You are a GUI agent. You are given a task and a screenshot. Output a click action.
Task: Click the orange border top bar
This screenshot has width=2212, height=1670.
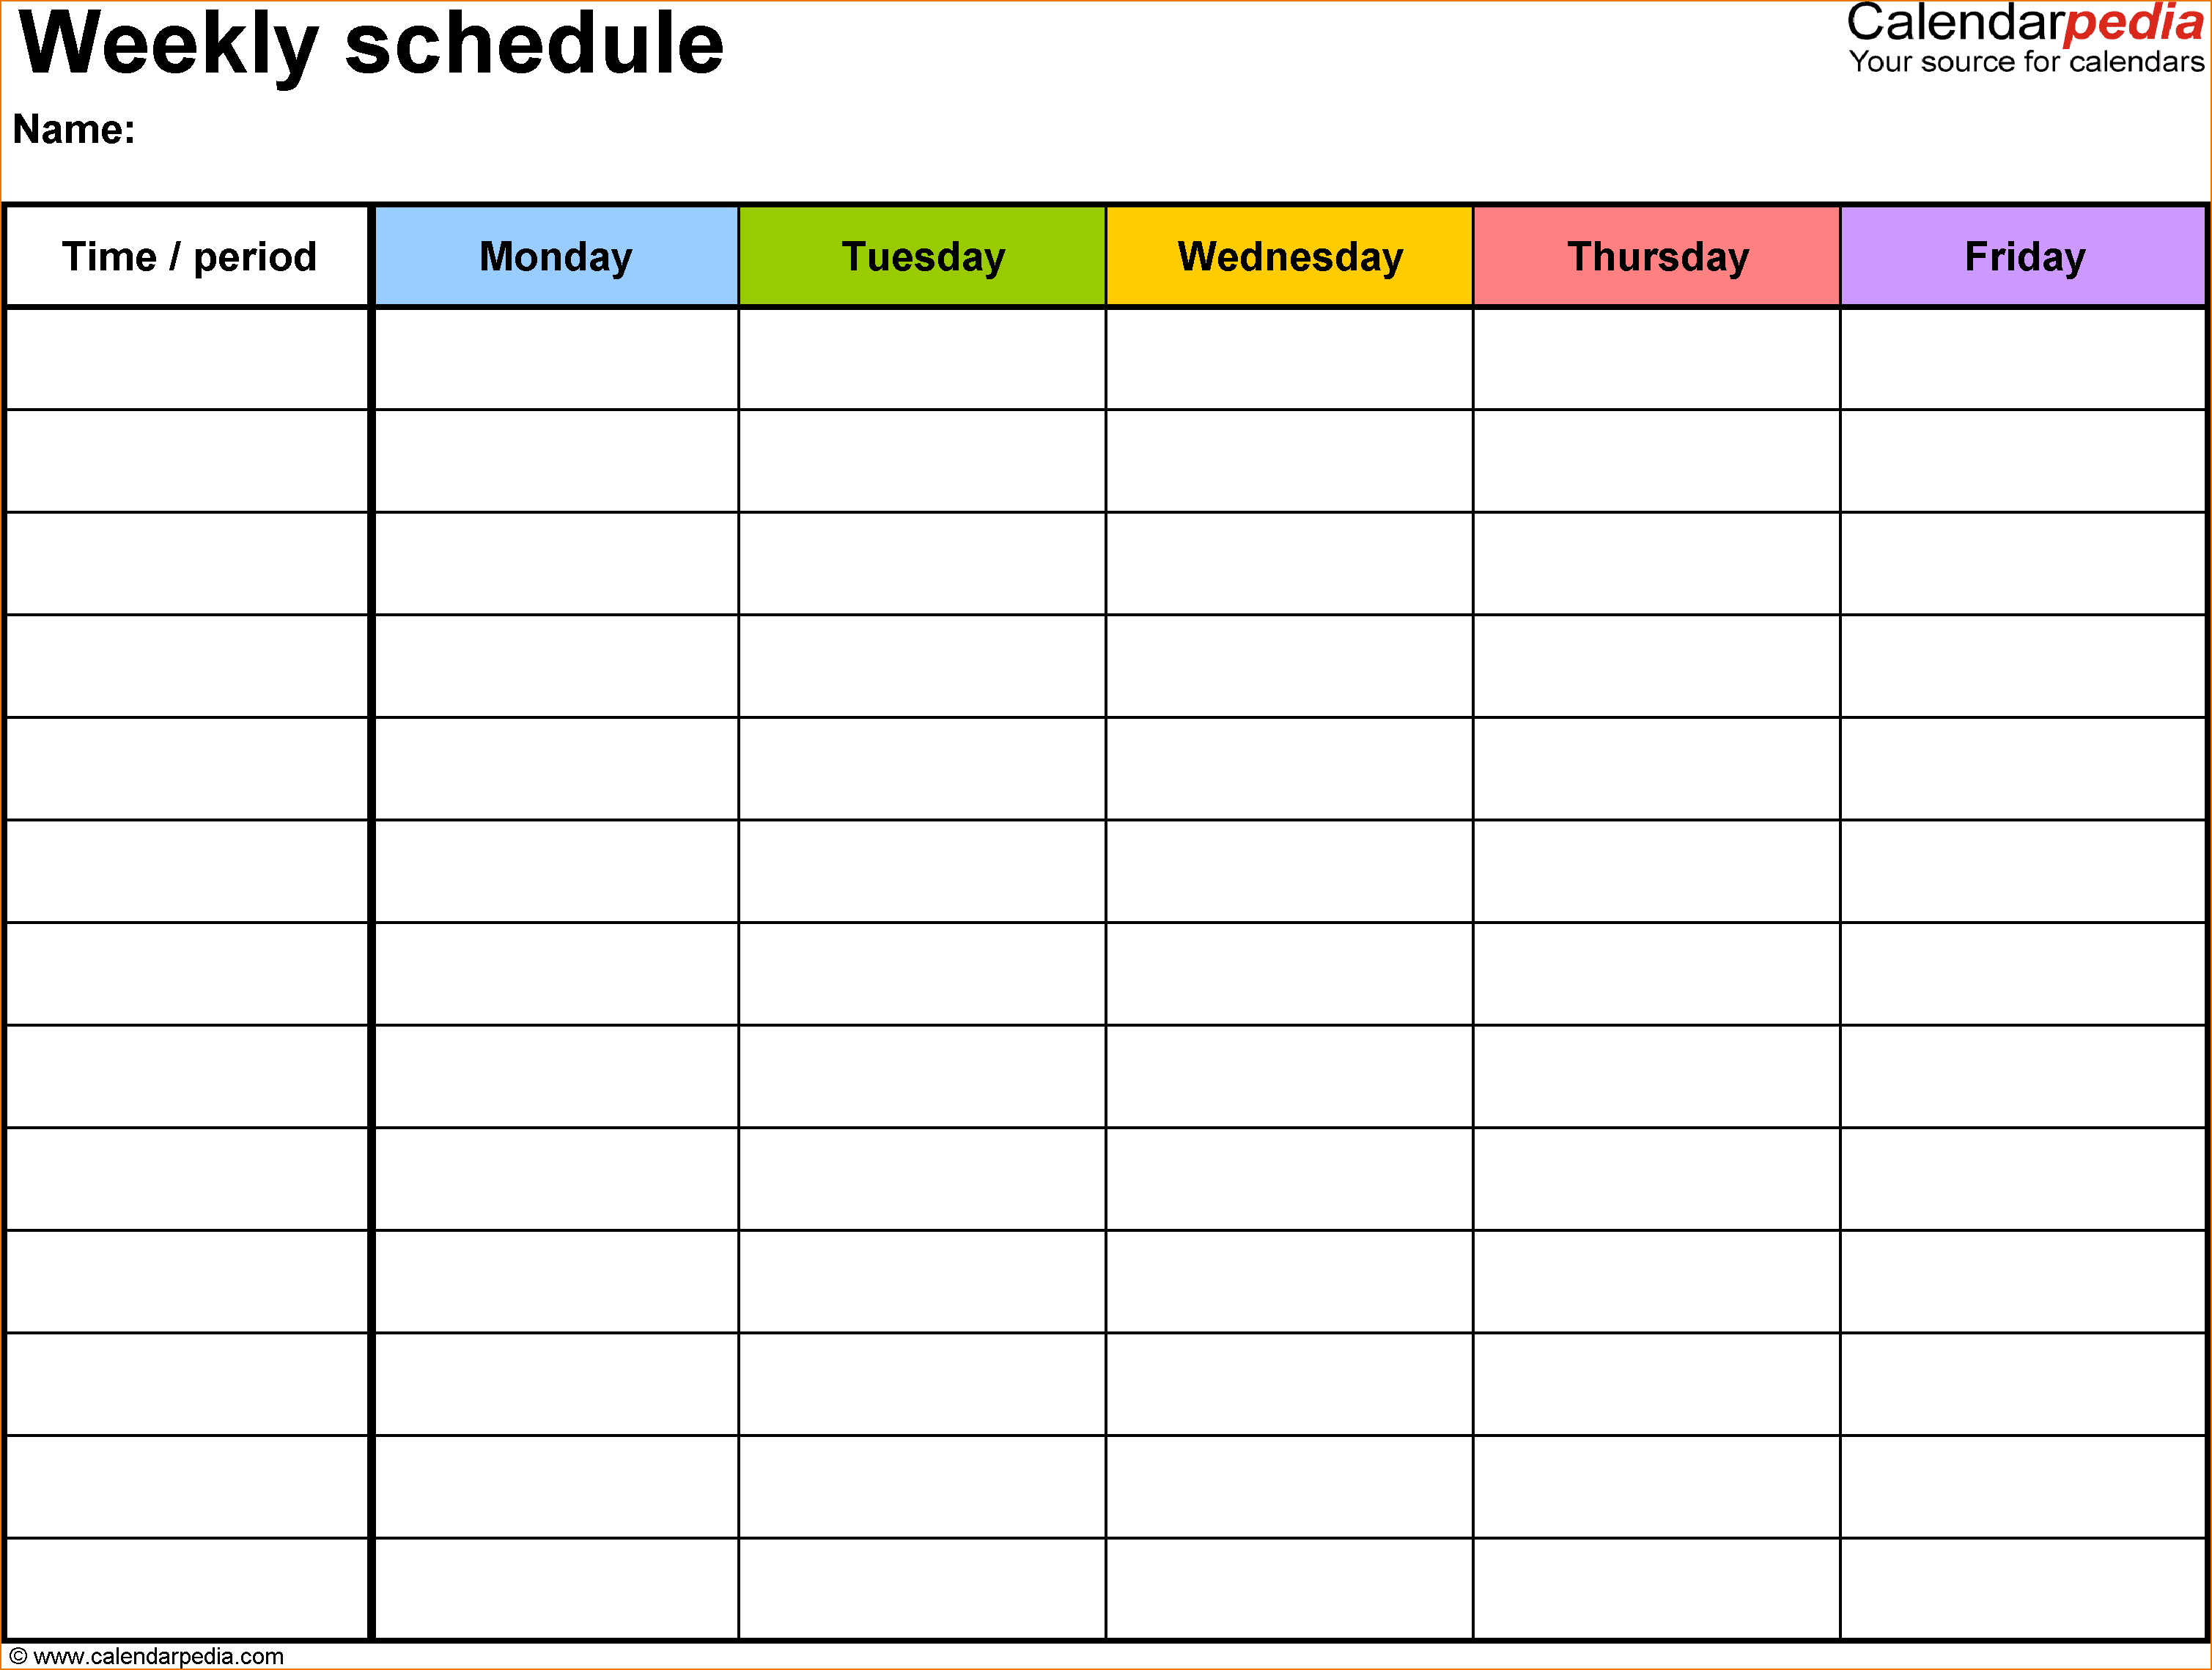click(x=1105, y=4)
